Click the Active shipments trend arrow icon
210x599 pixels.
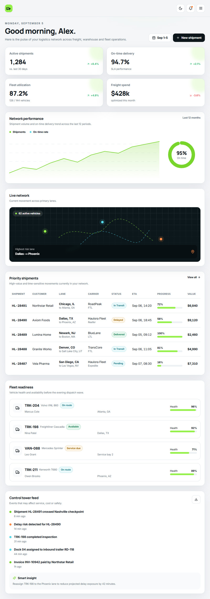(88, 64)
